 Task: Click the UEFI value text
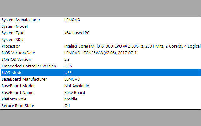(x=68, y=73)
